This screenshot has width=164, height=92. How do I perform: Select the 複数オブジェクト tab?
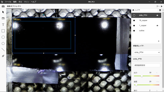[14, 6]
